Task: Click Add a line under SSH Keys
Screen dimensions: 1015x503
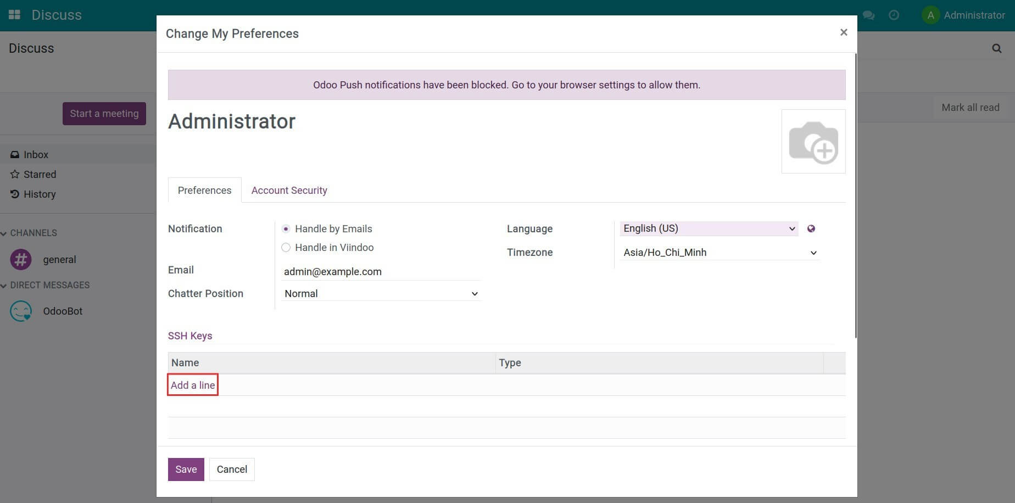Action: [x=192, y=385]
